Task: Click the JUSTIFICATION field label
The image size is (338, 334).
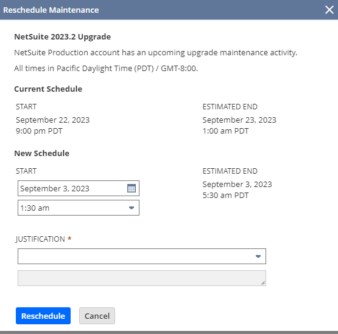Action: pos(40,239)
